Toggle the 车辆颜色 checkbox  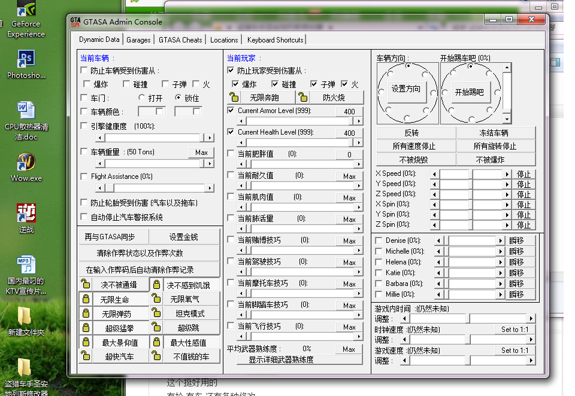click(x=84, y=111)
